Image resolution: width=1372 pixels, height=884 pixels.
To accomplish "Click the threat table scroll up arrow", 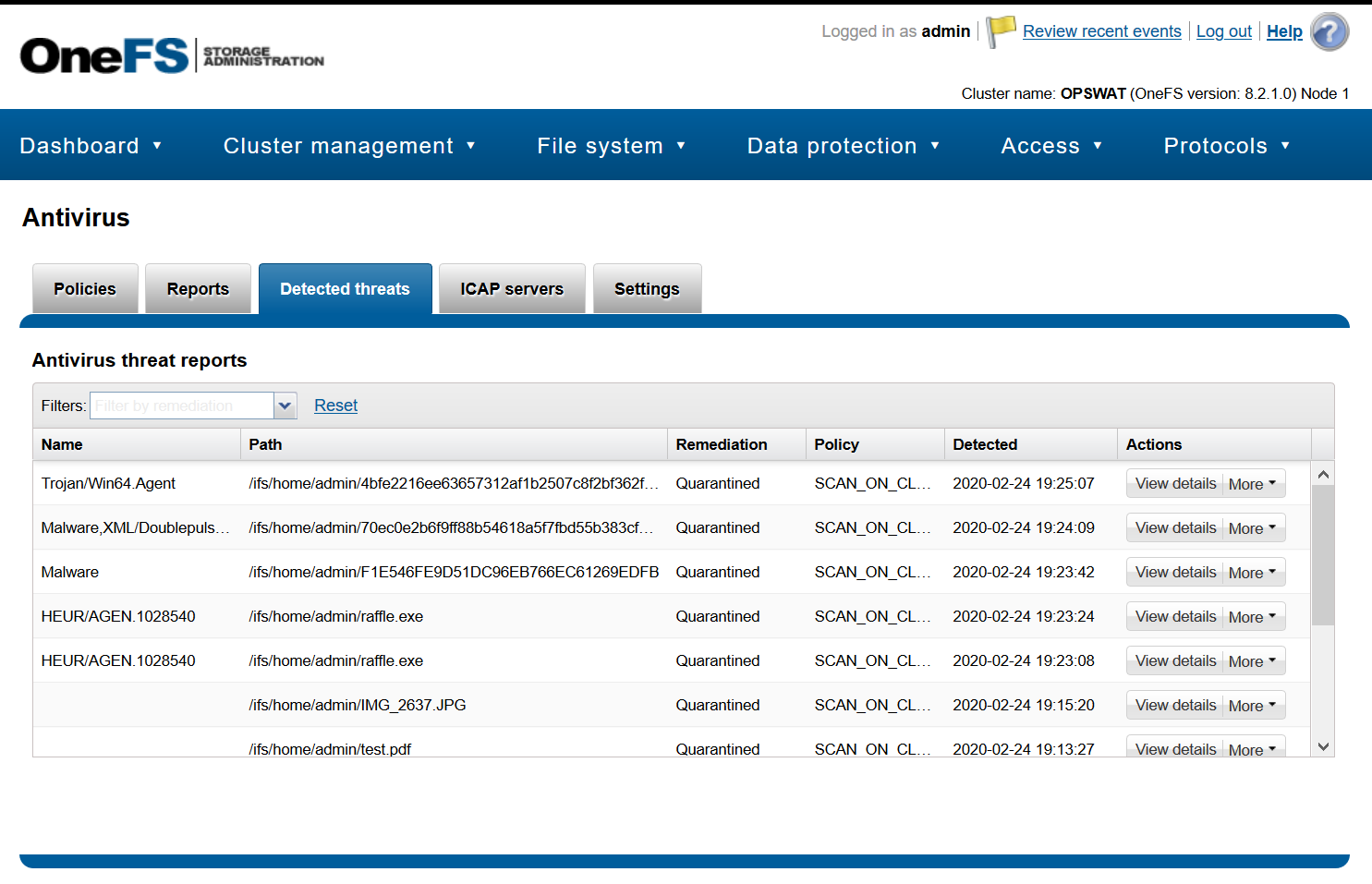I will [1323, 474].
